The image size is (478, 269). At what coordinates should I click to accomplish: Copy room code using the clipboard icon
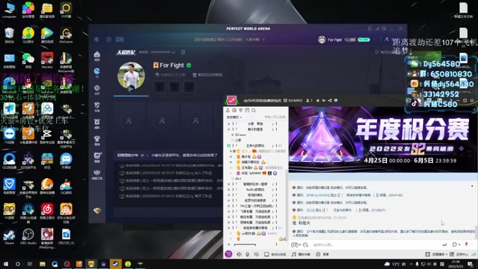coord(183,52)
